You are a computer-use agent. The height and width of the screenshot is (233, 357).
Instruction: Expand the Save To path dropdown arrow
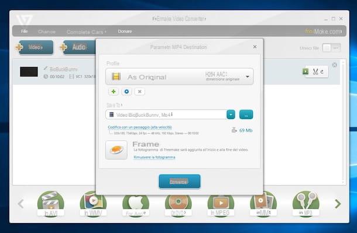pyautogui.click(x=231, y=114)
